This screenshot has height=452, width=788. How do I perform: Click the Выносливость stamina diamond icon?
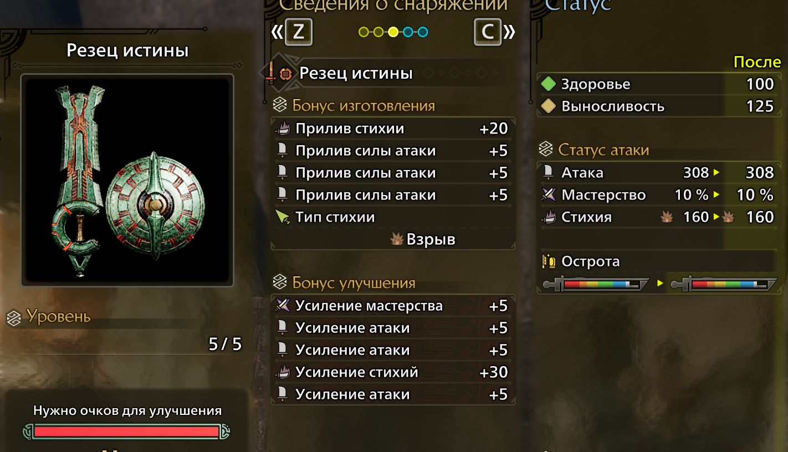[548, 106]
